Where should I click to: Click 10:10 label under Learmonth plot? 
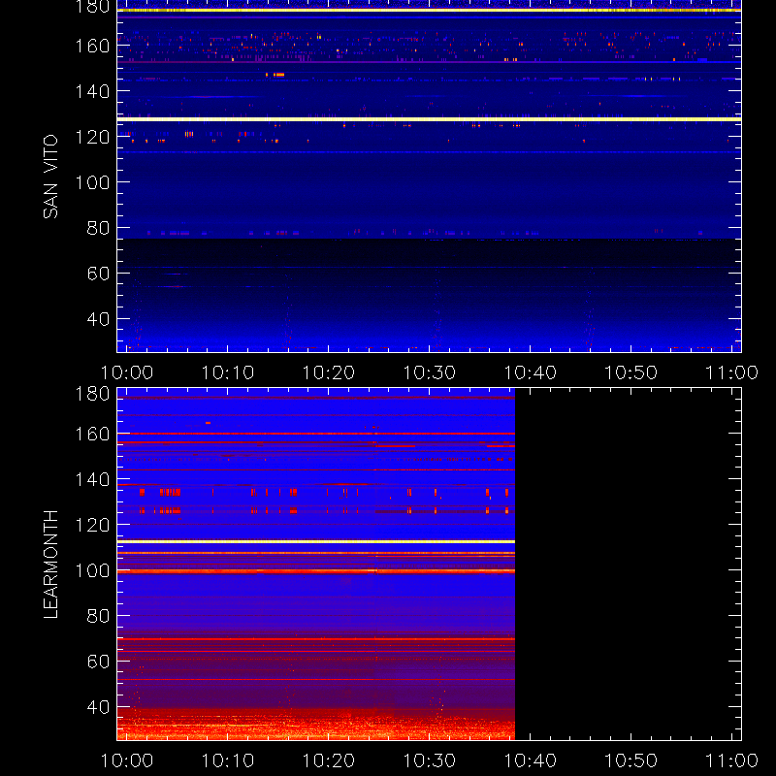pyautogui.click(x=228, y=760)
